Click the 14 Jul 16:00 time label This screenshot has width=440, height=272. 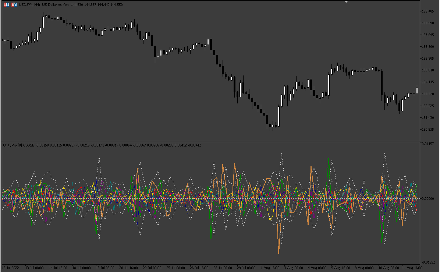[x=58, y=268]
